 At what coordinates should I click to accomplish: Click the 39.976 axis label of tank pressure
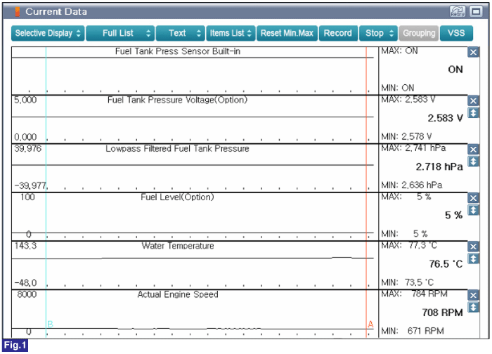tap(27, 149)
